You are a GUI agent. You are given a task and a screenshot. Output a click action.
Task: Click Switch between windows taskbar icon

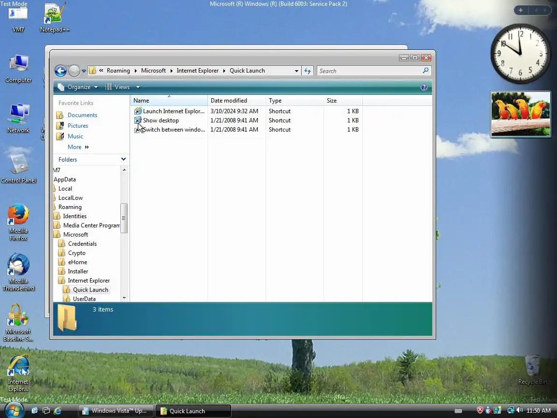point(46,411)
